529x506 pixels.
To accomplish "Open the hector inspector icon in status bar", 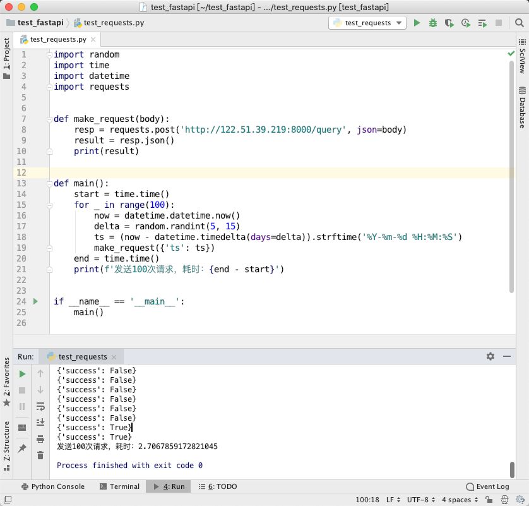I will [x=505, y=499].
